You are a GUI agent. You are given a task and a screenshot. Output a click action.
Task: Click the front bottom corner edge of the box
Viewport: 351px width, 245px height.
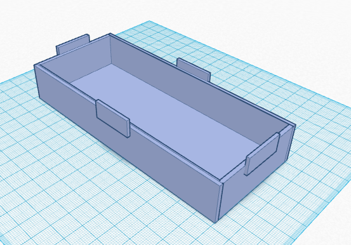(216, 202)
